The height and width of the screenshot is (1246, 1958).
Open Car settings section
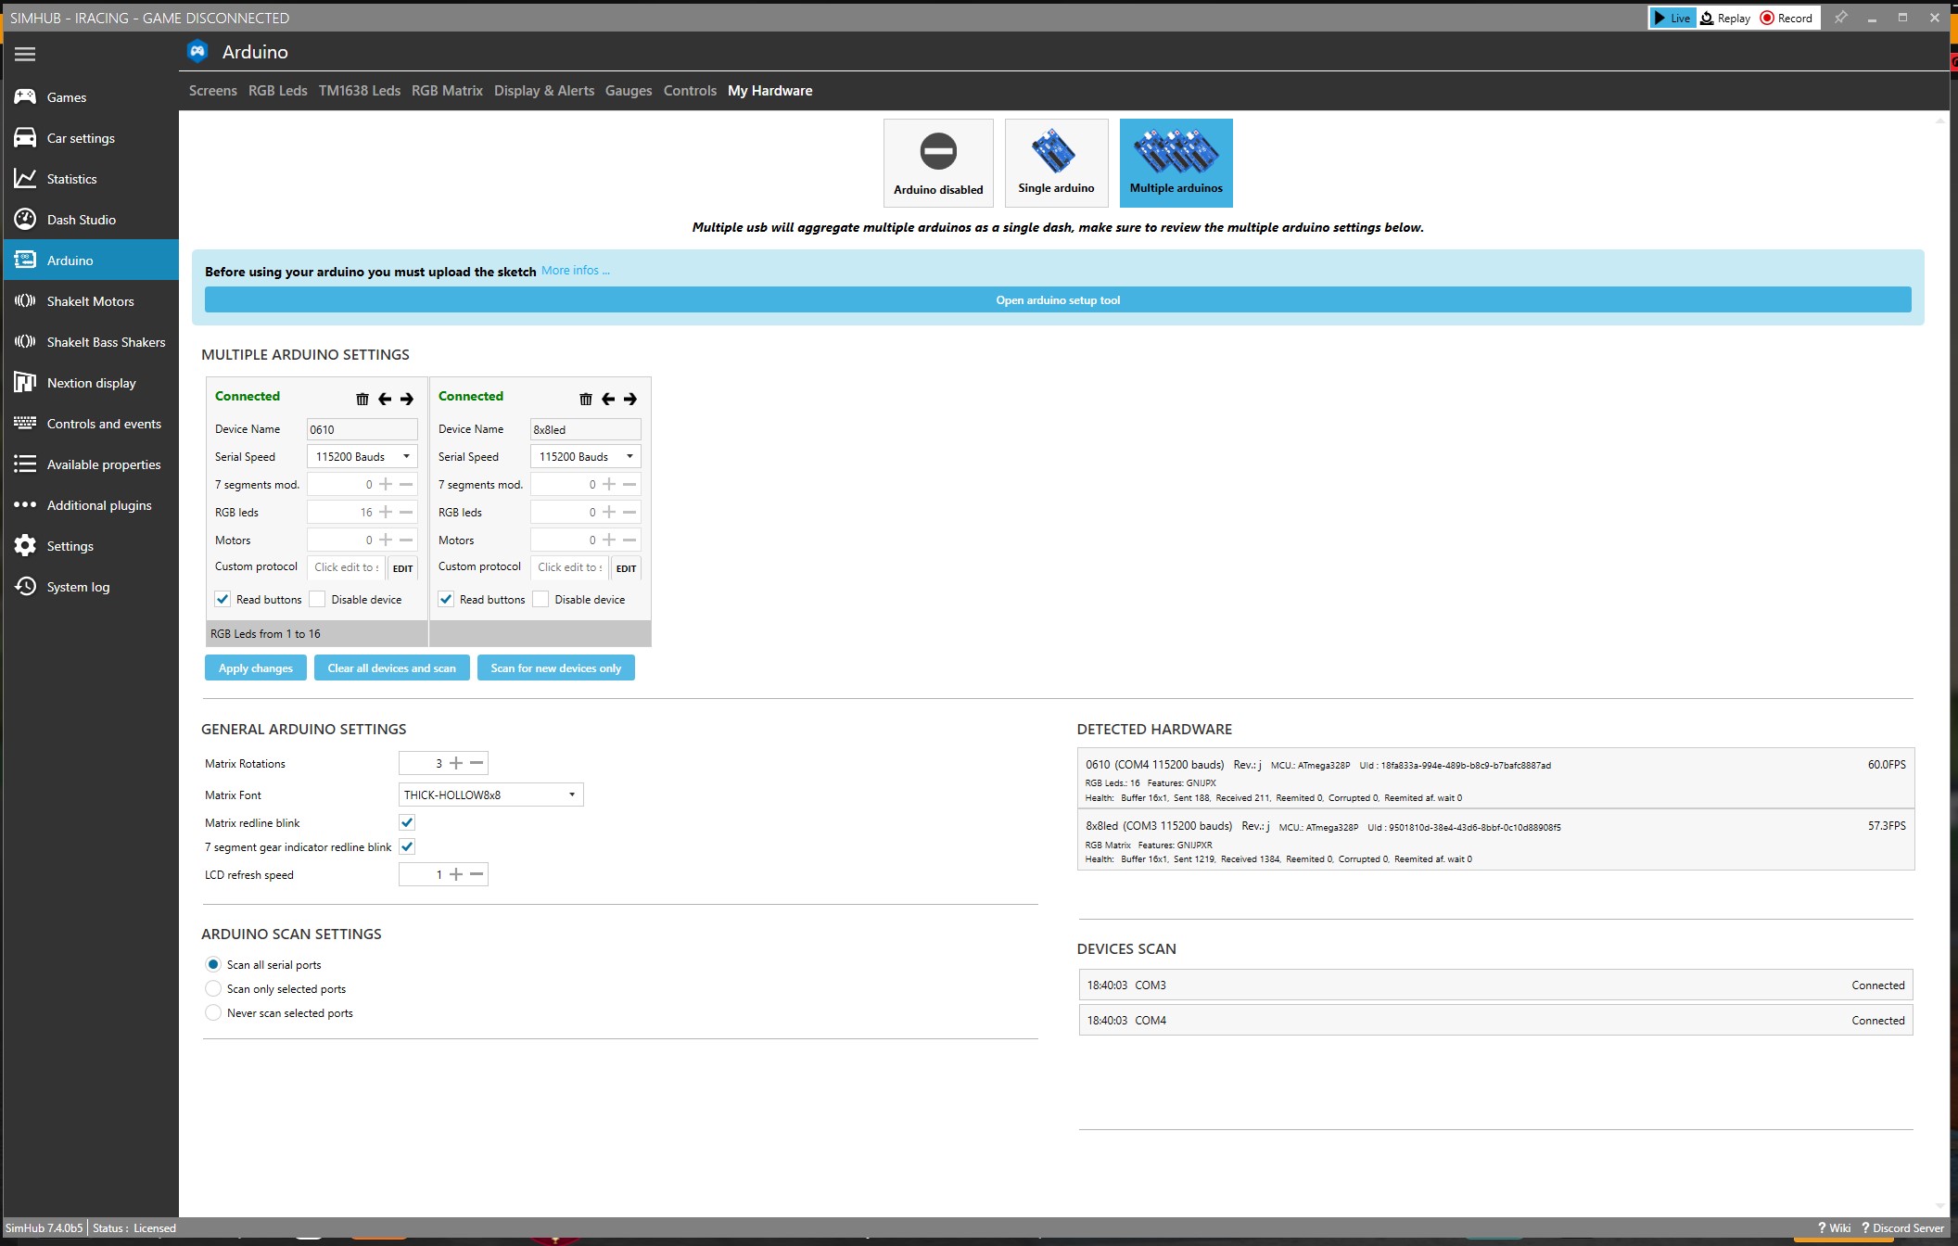(x=90, y=138)
